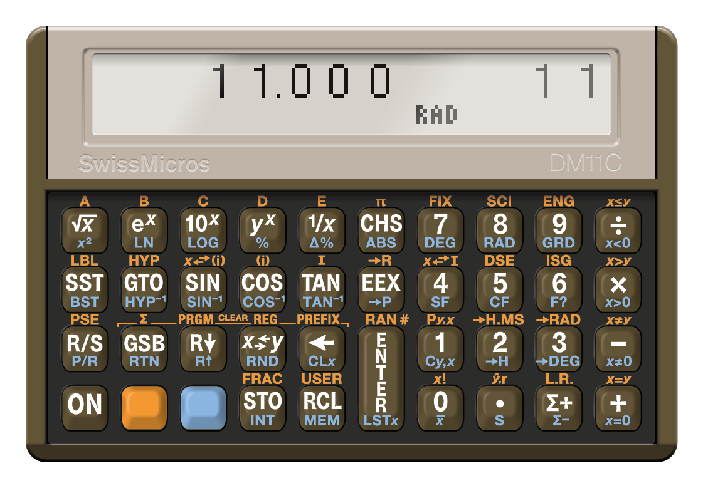Click the digit 5 CF key
This screenshot has width=703, height=488.
tap(499, 289)
